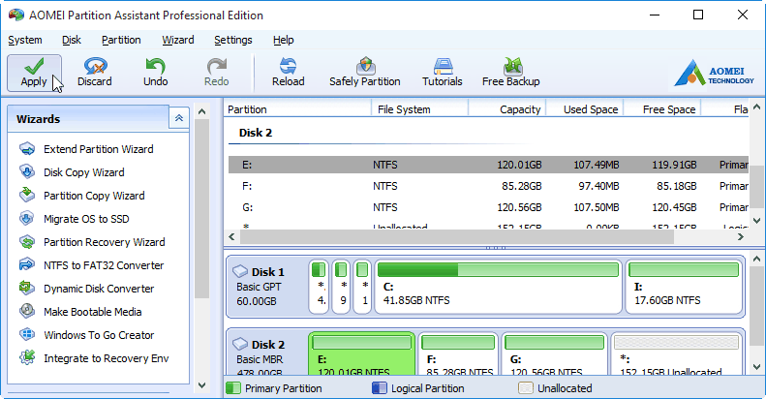The image size is (766, 399).
Task: Select unallocated space block on Disk 2
Action: (676, 353)
